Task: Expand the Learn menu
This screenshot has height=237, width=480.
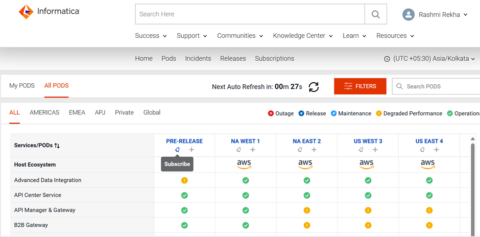Action: (x=354, y=36)
